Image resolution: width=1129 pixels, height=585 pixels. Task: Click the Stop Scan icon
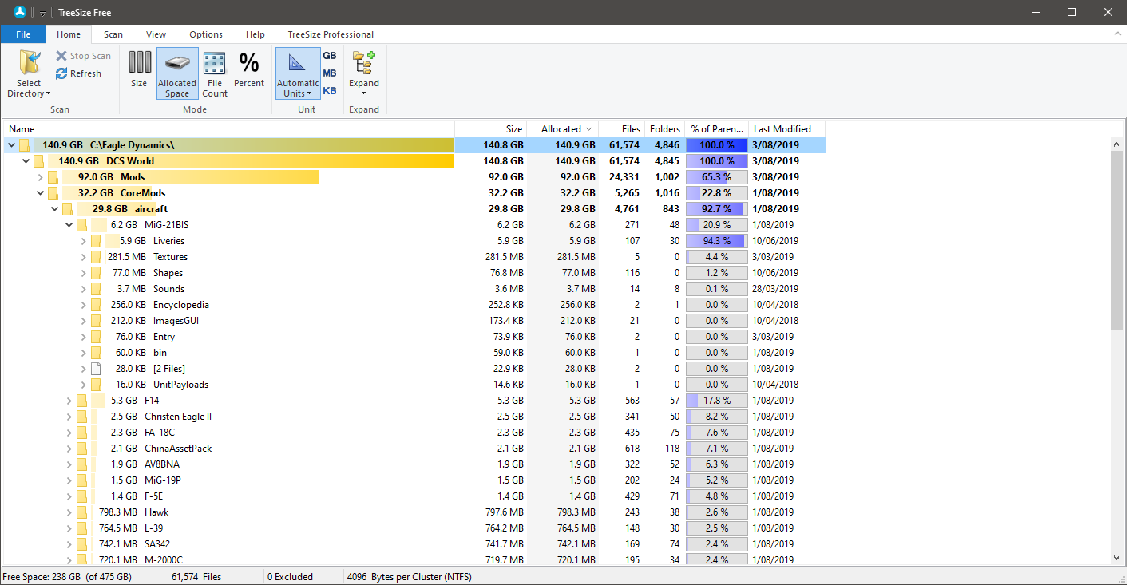[61, 56]
